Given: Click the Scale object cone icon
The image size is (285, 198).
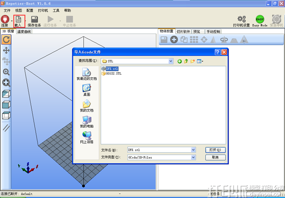Looking at the screenshot, I should click(213, 39).
